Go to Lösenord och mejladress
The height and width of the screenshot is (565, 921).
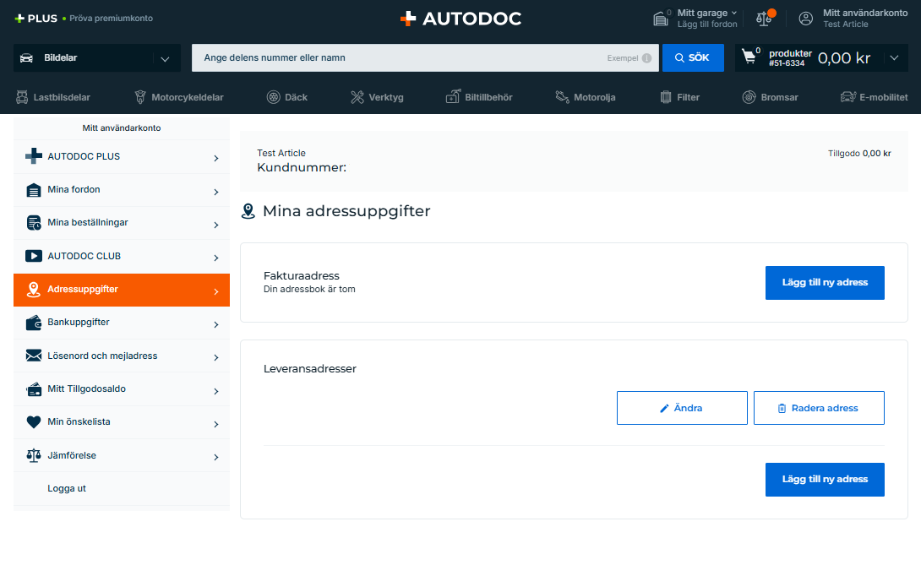122,356
